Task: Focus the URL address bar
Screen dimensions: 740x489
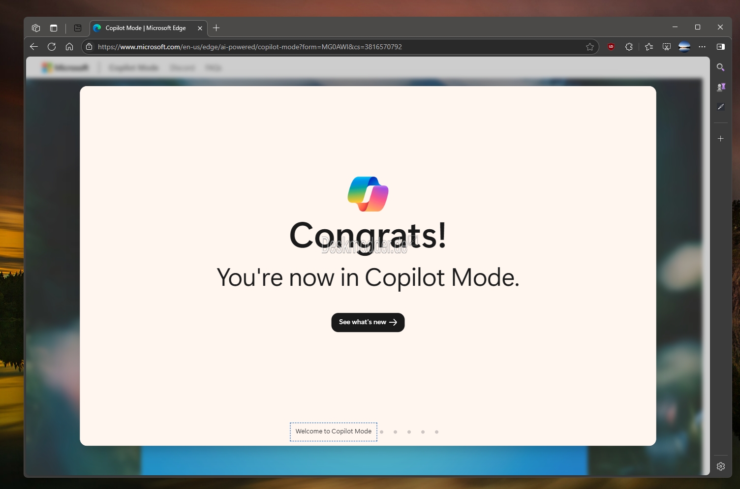Action: (339, 47)
